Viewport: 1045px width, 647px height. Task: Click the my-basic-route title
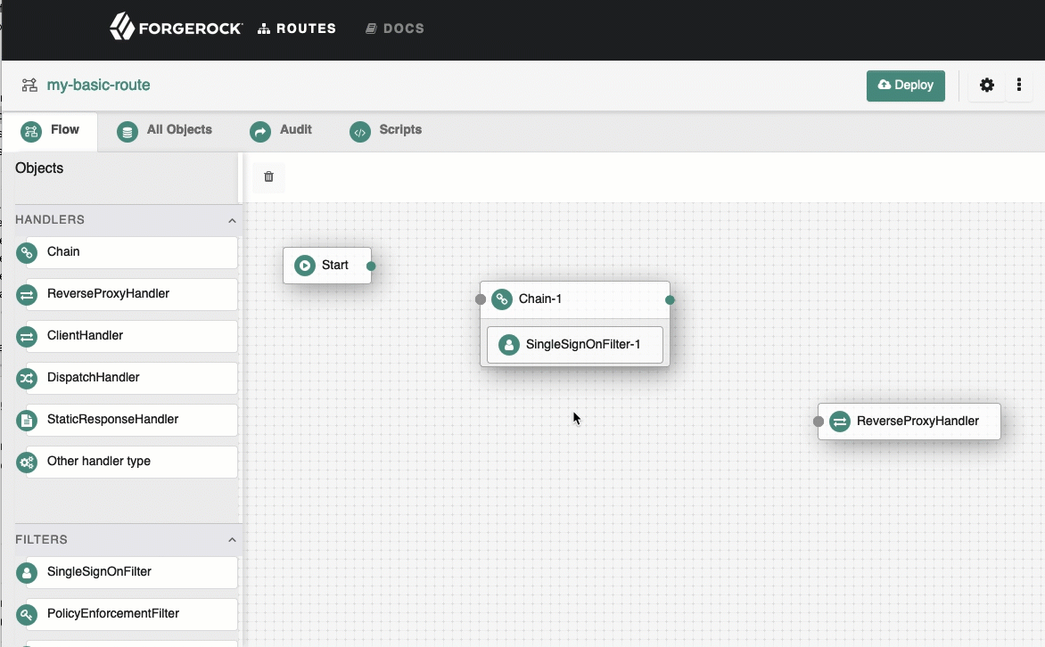click(99, 85)
